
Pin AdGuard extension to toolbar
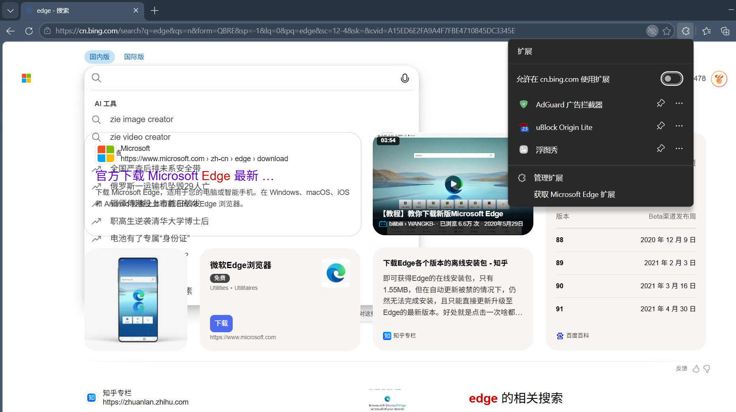(661, 103)
